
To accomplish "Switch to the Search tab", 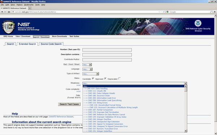I will pyautogui.click(x=10, y=44).
